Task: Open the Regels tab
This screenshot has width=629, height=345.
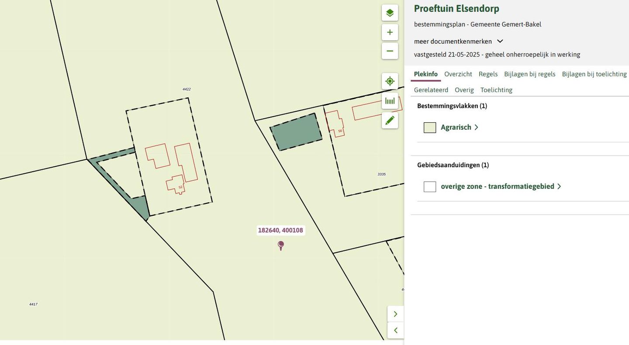Action: point(488,74)
